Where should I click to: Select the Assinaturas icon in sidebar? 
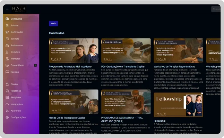point(7,45)
